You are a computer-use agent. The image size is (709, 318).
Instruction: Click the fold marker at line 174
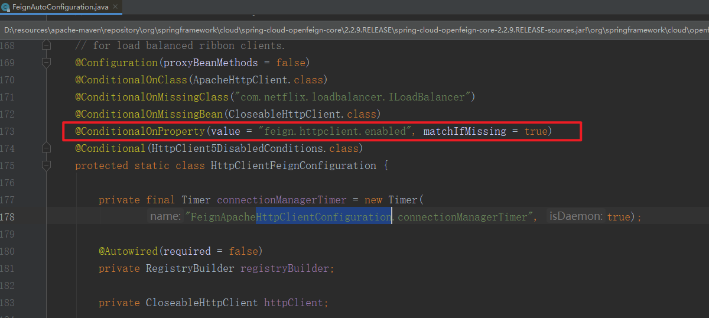tap(47, 148)
